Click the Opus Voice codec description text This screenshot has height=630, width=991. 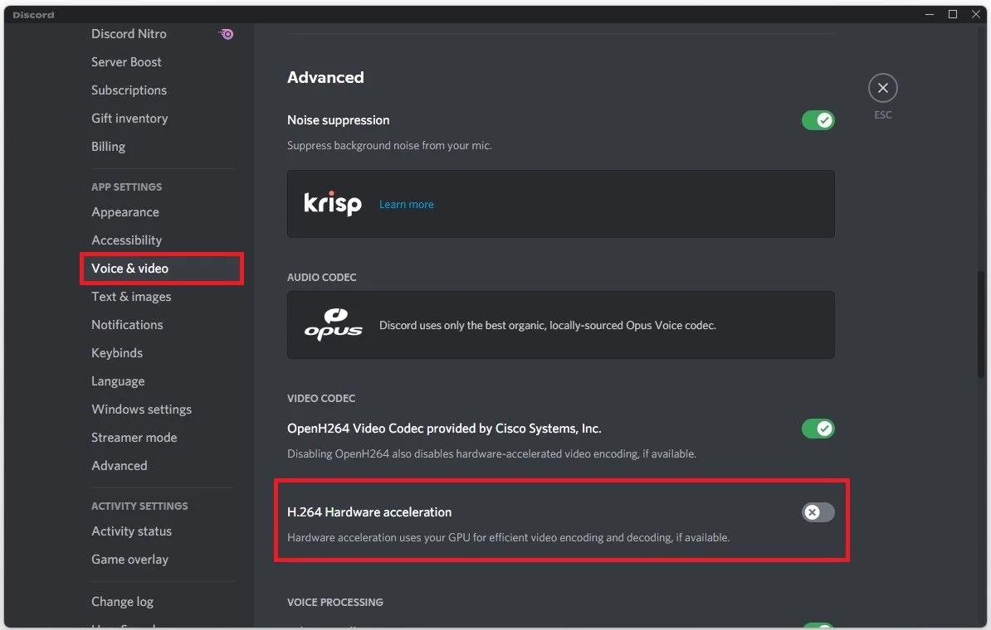(x=547, y=325)
